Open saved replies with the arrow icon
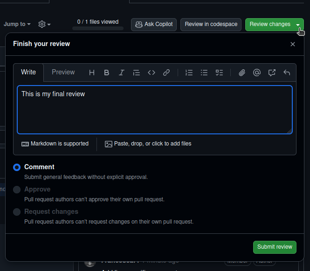This screenshot has width=310, height=271. point(287,73)
